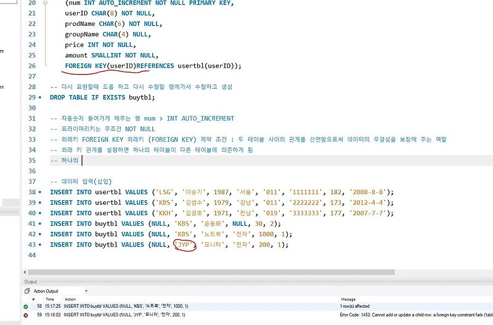Click the comment on line 31 about AUTO_INCREMENT

[x=142, y=118]
